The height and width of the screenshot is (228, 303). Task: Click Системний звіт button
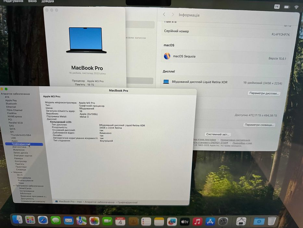coord(217,134)
